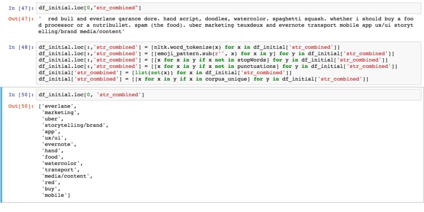Click 'transport' in the output list
Screen dimensions: 424x212
pyautogui.click(x=60, y=170)
